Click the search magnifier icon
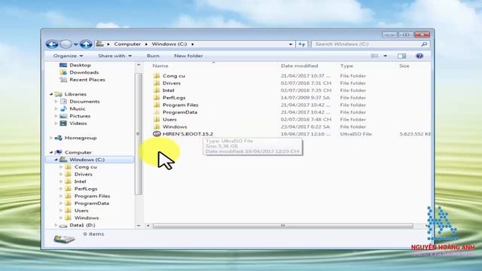Screen dimensions: 482x271 tap(424, 44)
